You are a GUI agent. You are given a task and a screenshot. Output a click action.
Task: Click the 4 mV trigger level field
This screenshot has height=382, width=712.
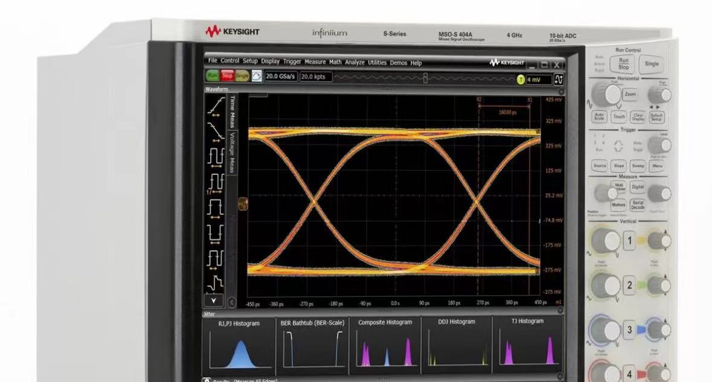(539, 80)
